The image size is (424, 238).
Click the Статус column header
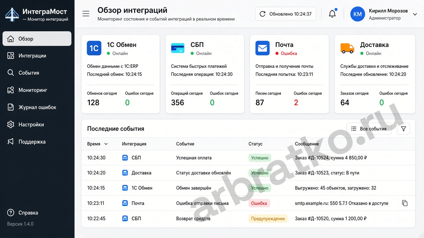coord(255,144)
